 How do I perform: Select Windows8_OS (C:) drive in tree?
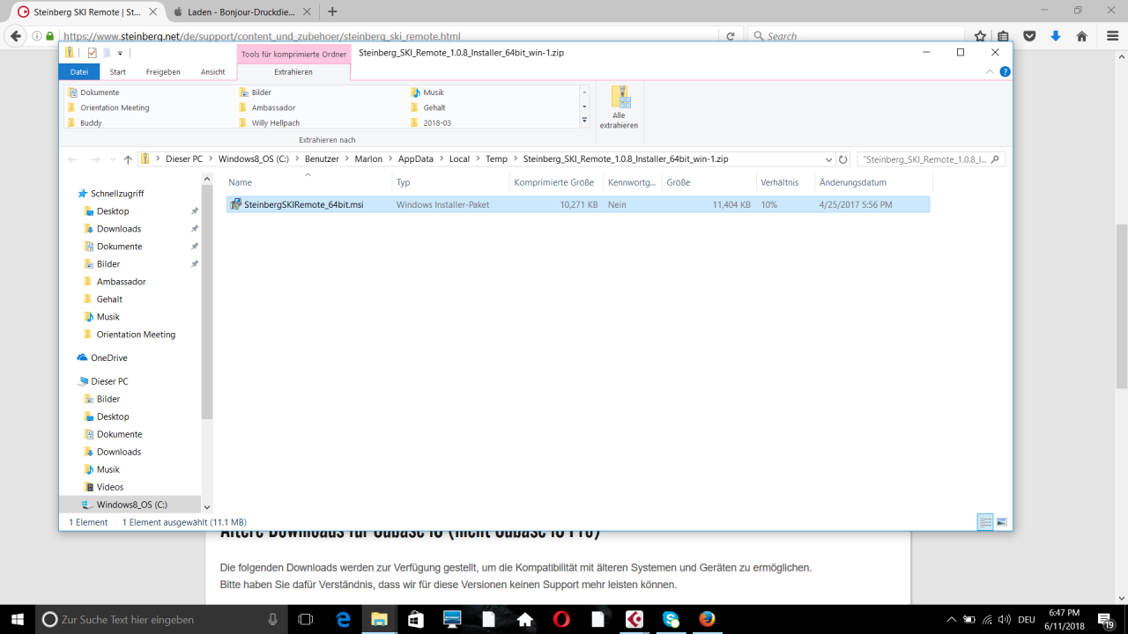[131, 505]
